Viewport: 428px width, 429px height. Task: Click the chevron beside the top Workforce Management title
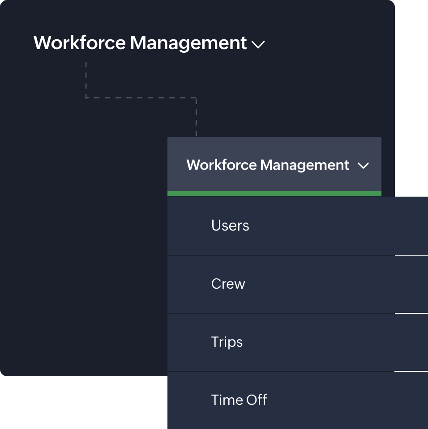coord(258,45)
